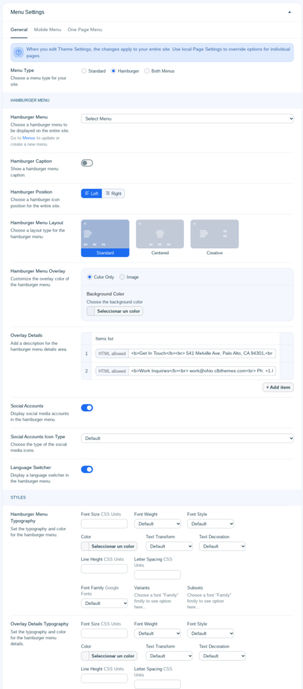
Task: Choose Both Menus menu type
Action: click(147, 71)
